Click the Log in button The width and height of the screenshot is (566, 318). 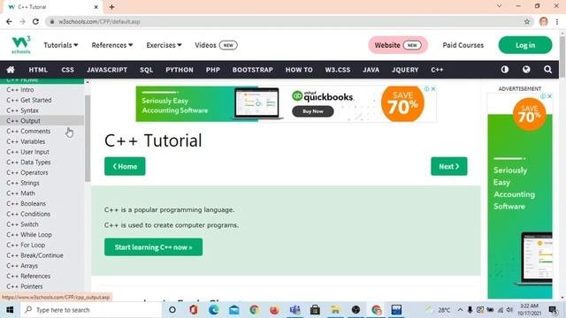(525, 45)
